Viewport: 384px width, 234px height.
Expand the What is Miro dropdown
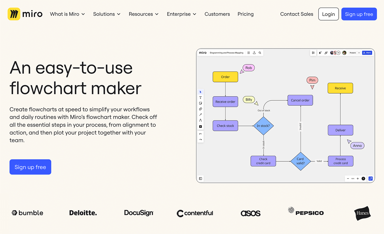(67, 14)
